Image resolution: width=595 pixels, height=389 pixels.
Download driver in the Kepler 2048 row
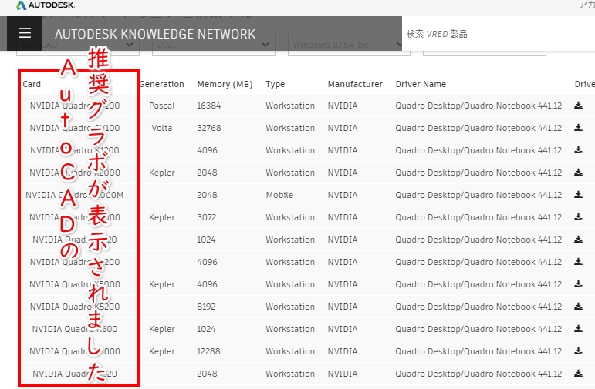pyautogui.click(x=578, y=173)
